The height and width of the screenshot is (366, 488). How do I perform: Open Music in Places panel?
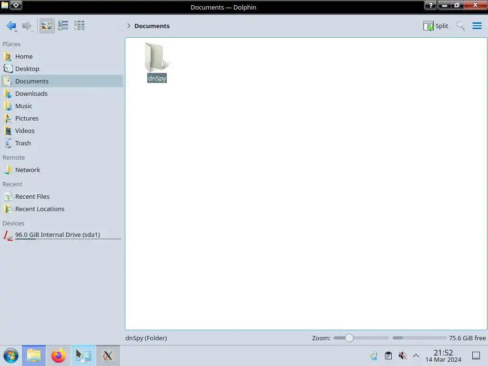point(62,106)
